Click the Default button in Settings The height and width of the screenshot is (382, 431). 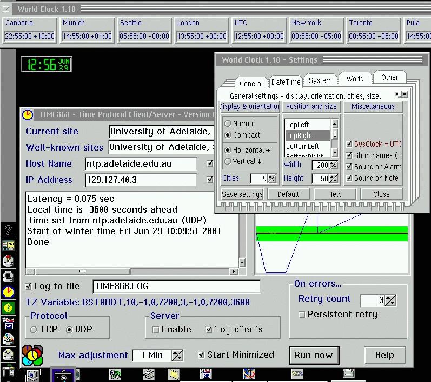coord(288,194)
